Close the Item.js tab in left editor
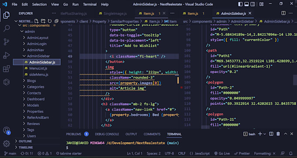This screenshot has width=297, height=158. pos(164,13)
